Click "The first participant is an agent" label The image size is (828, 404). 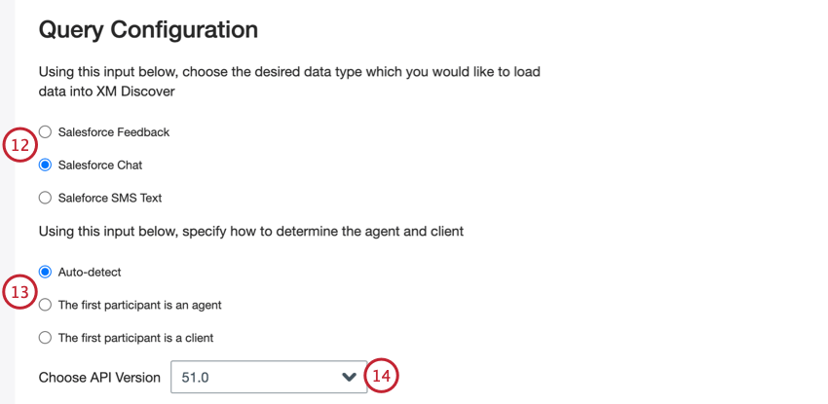[x=140, y=305]
